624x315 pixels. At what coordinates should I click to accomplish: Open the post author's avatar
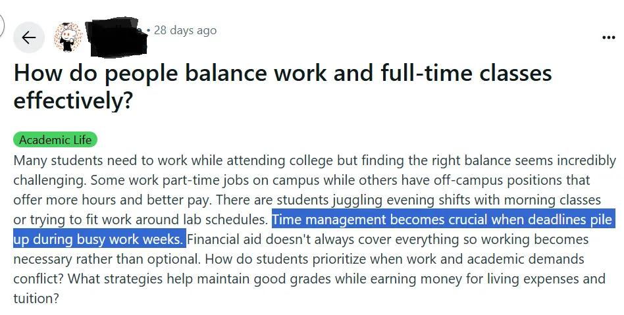point(68,37)
